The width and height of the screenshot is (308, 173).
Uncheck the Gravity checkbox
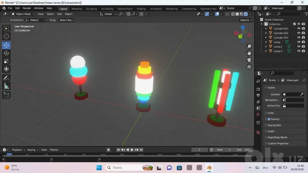point(269,119)
